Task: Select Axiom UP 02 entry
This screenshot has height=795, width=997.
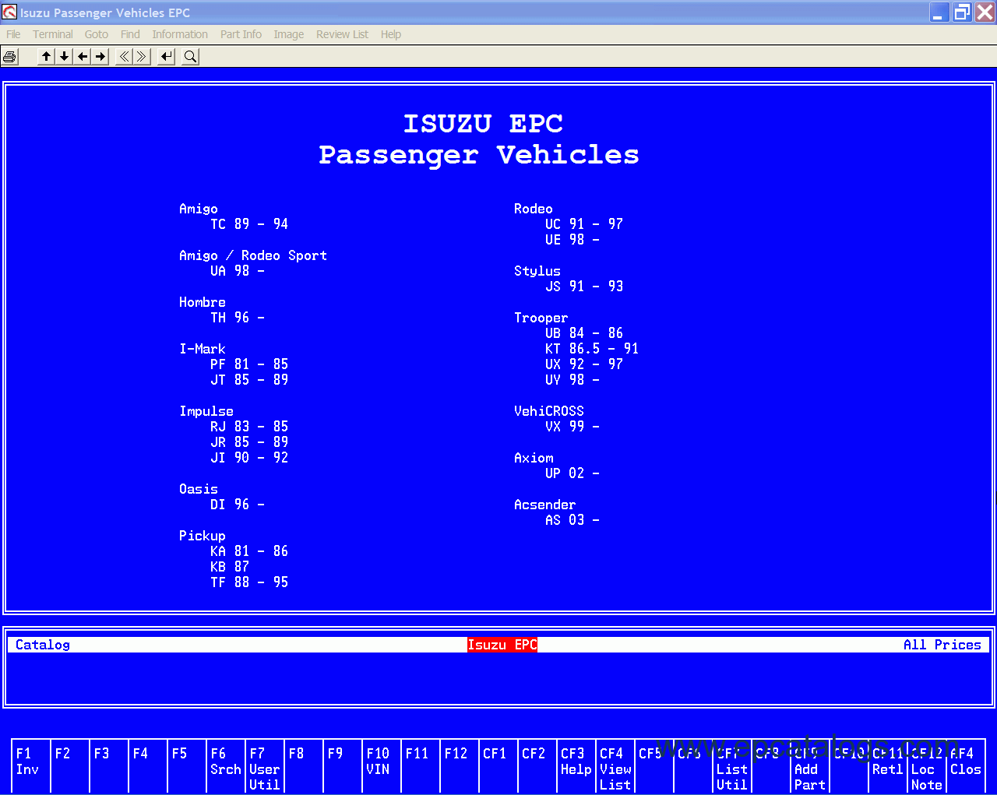Action: 572,473
